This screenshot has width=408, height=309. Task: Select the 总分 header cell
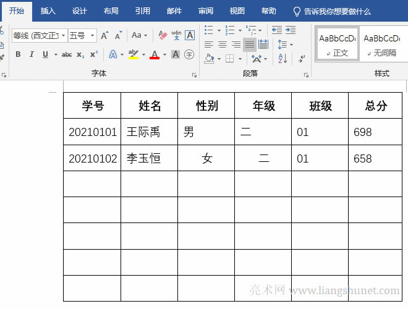click(376, 106)
